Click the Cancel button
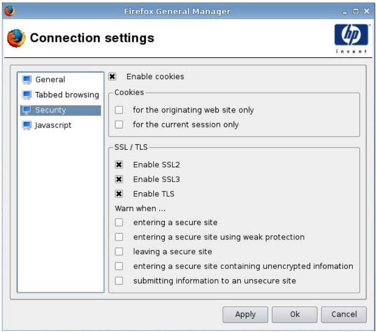The image size is (376, 332). coord(344,314)
